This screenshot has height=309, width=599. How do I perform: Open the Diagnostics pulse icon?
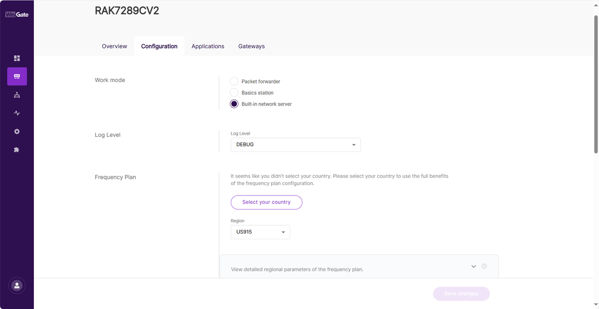pos(17,113)
